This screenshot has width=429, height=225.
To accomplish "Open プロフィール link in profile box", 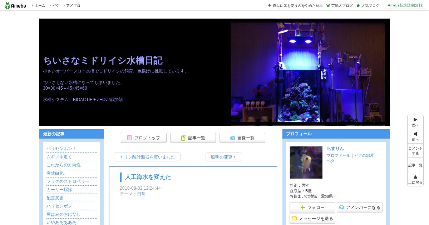I will click(338, 155).
